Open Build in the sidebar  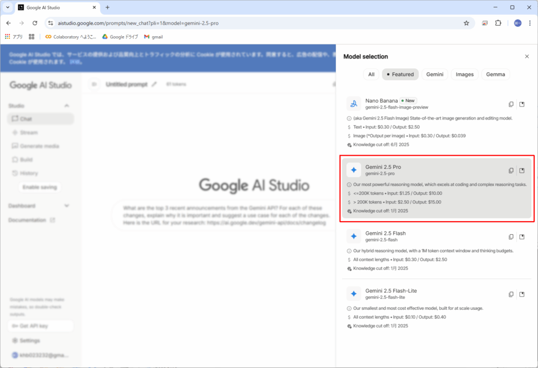40,159
